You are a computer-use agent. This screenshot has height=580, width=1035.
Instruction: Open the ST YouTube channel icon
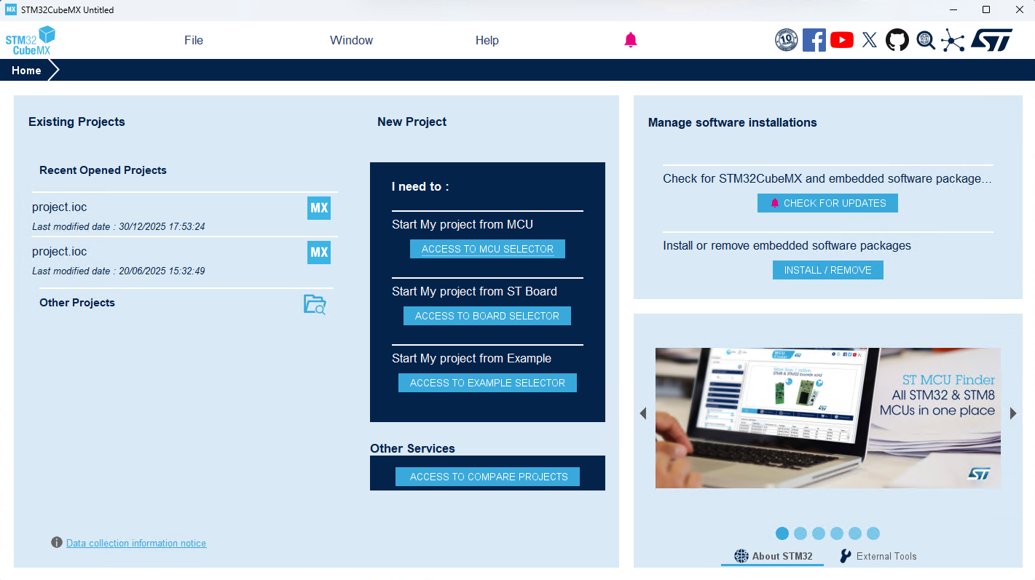tap(841, 40)
